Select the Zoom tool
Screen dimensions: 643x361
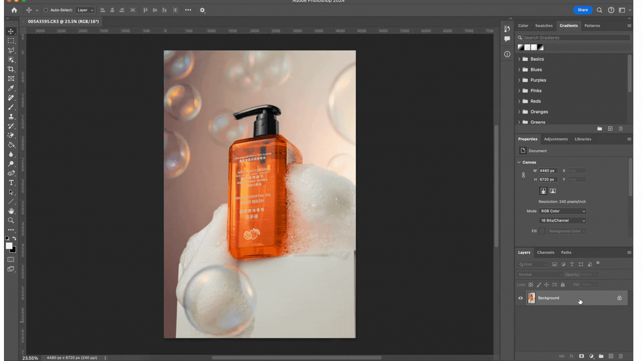click(x=11, y=221)
